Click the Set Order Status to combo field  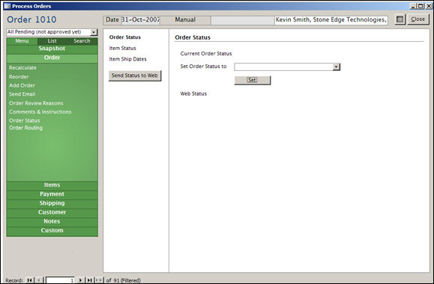287,67
